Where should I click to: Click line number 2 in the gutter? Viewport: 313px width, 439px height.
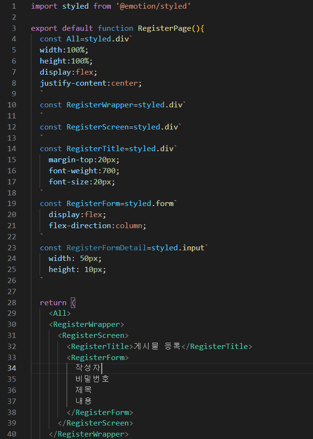click(14, 17)
